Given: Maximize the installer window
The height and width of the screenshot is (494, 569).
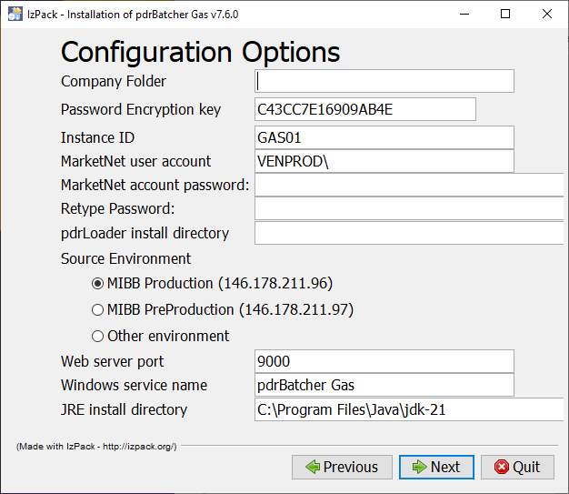Looking at the screenshot, I should [x=505, y=14].
